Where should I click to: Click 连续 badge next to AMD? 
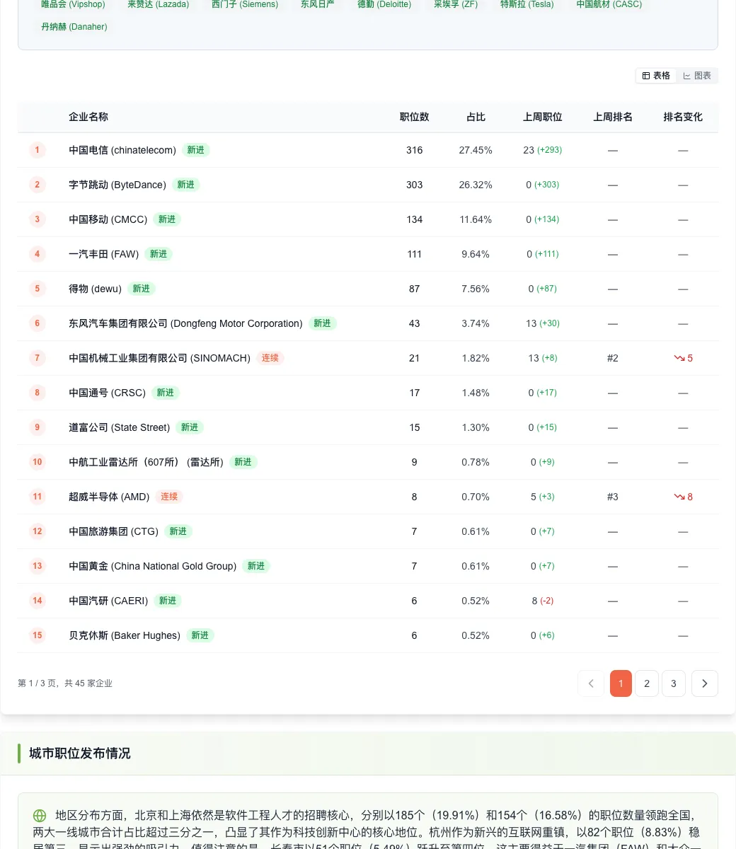tap(169, 497)
